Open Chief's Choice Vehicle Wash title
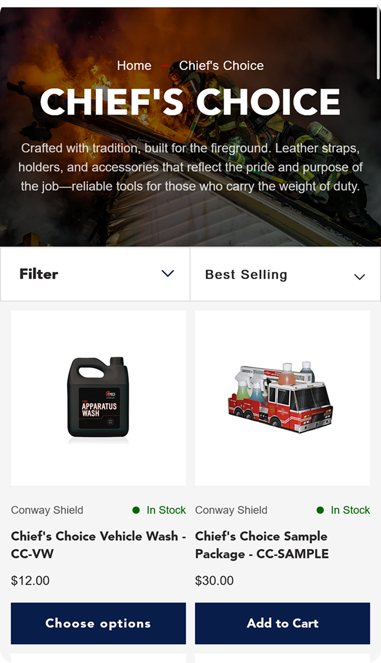381x663 pixels. point(99,545)
